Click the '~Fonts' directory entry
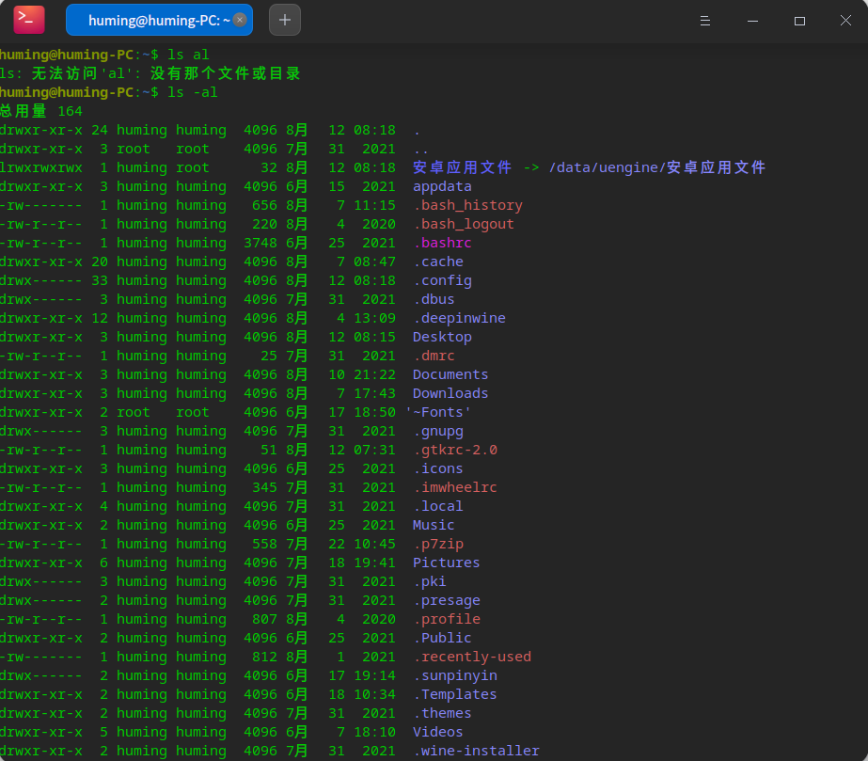The image size is (868, 761). pos(438,412)
